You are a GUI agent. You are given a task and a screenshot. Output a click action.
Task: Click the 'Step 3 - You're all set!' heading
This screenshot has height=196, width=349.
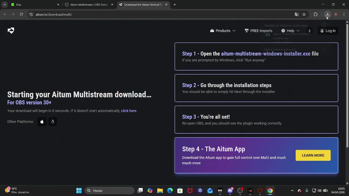(x=206, y=117)
